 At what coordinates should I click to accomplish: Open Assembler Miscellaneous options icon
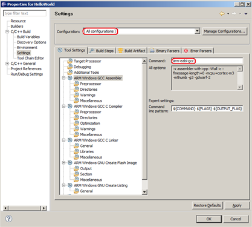pos(76,100)
